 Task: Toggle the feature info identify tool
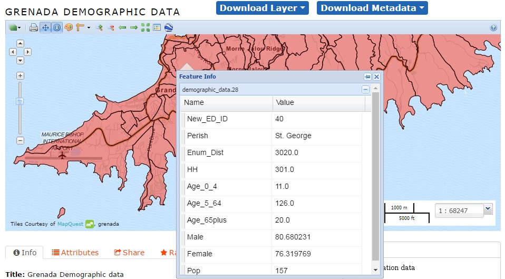click(57, 27)
